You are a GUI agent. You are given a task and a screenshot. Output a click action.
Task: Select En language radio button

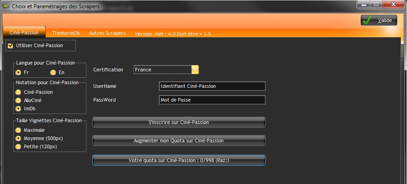click(53, 72)
